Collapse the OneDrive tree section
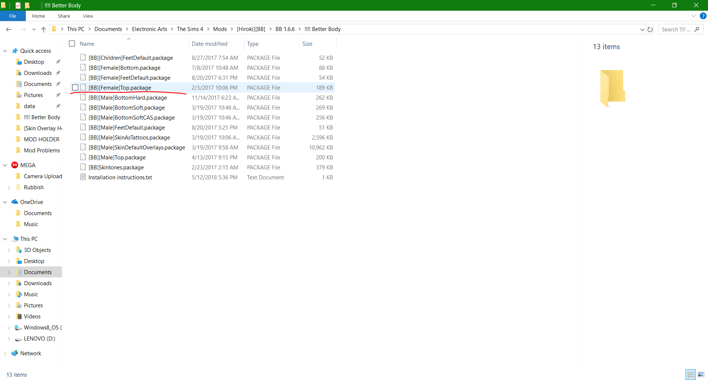Screen dimensions: 708x380 5,202
